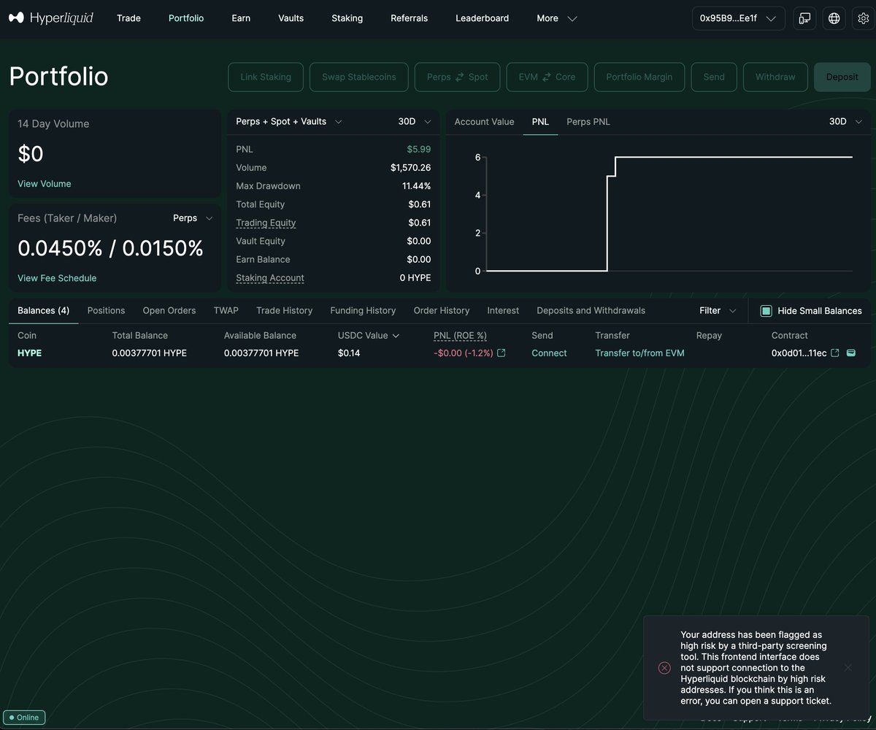Click the PNL (ROE %) column header
The image size is (876, 730).
pyautogui.click(x=460, y=336)
